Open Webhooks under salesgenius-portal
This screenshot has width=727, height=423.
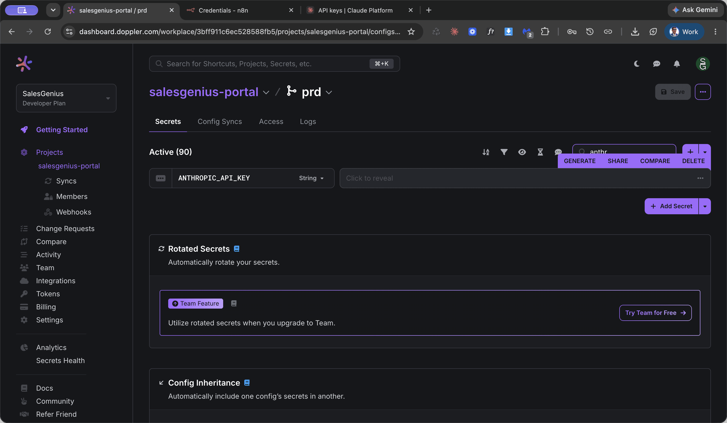74,212
